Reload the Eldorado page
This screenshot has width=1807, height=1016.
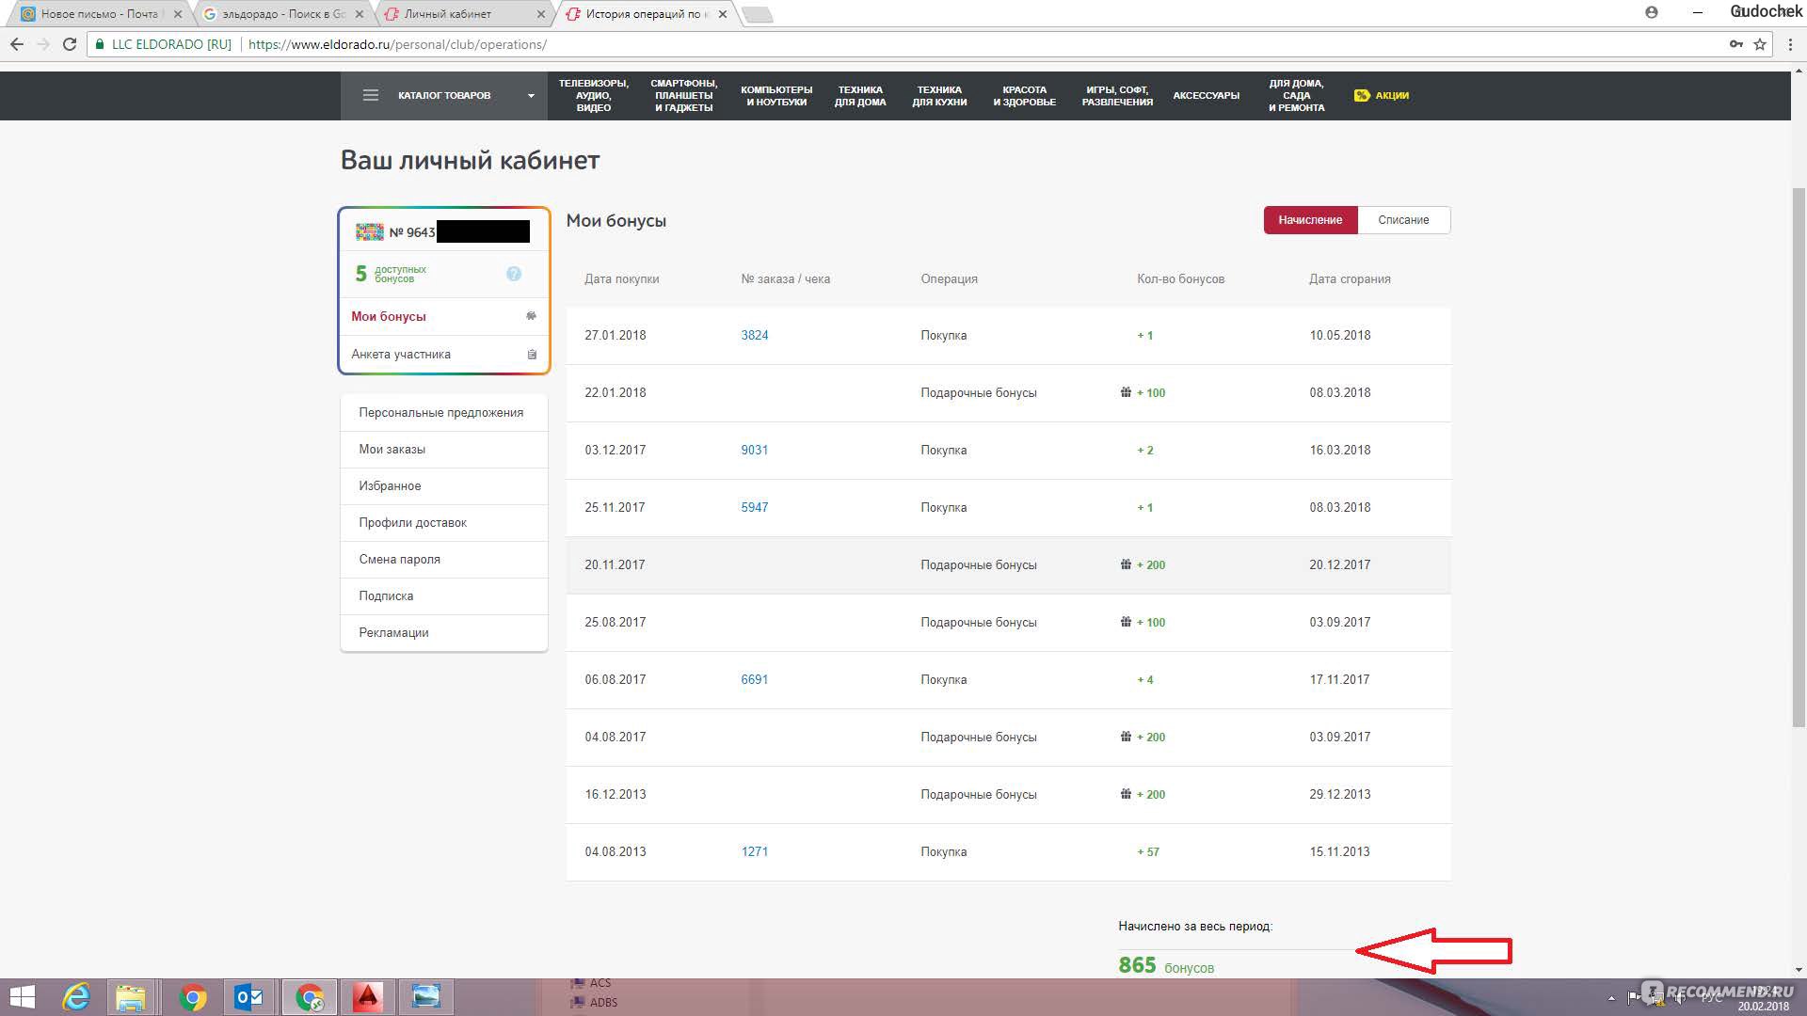(70, 44)
